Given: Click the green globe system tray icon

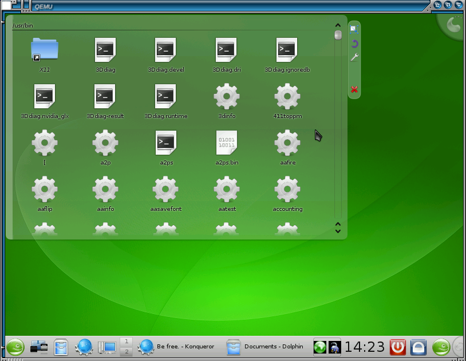Looking at the screenshot, I should click(x=320, y=347).
